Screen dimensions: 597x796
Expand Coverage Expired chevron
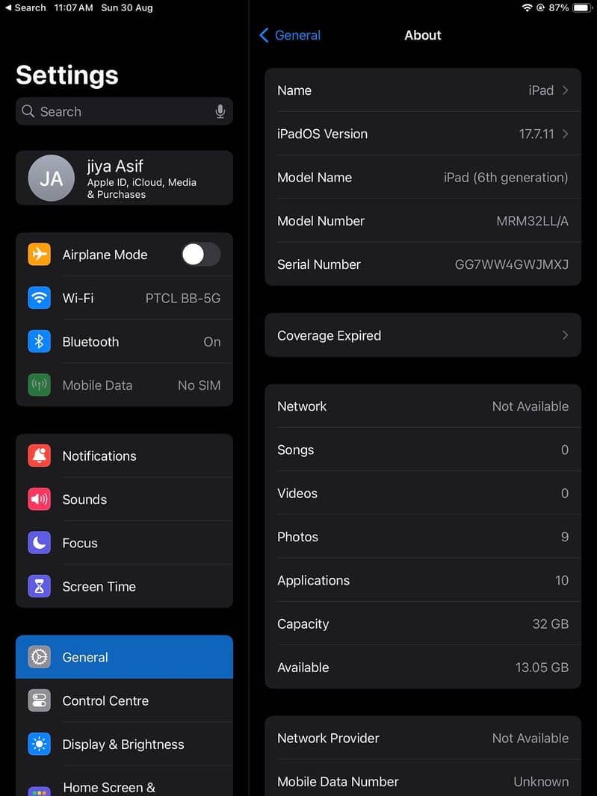coord(565,335)
